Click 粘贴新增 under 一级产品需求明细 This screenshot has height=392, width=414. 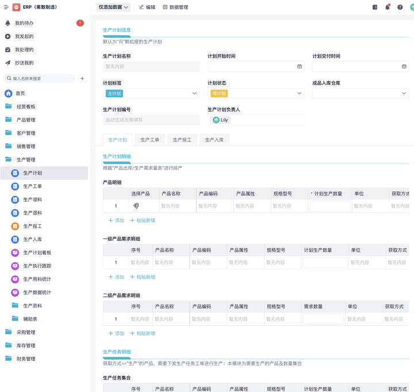click(143, 277)
